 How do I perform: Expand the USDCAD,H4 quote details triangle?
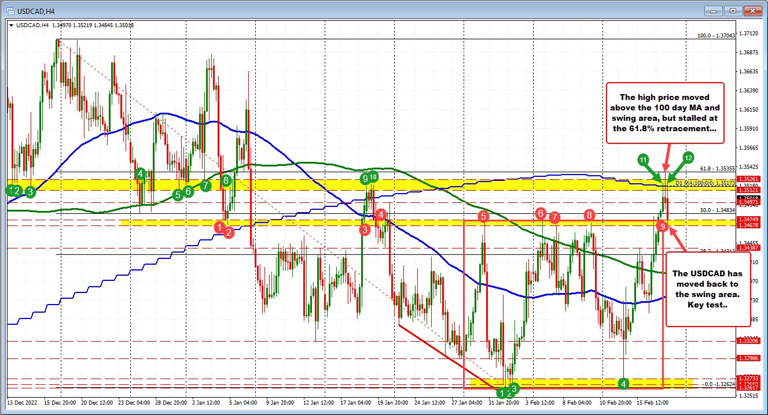pos(10,25)
